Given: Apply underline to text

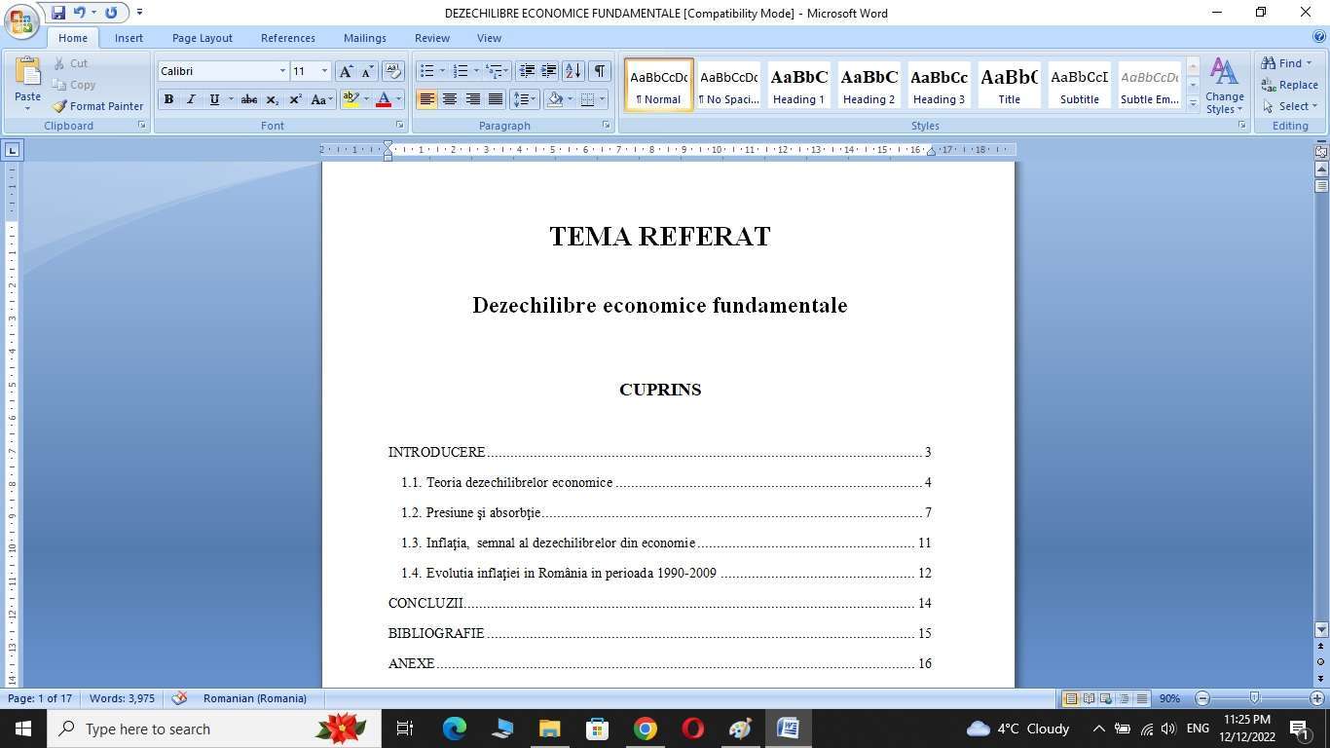Looking at the screenshot, I should 212,99.
